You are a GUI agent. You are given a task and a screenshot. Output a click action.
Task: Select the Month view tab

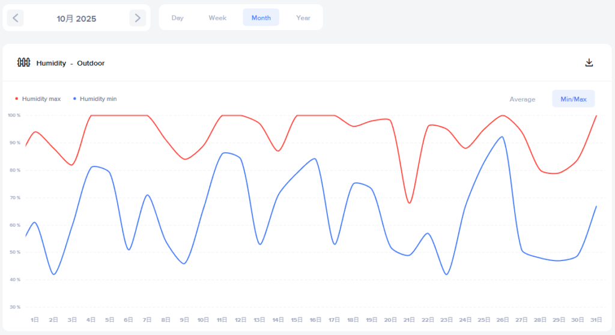point(261,17)
